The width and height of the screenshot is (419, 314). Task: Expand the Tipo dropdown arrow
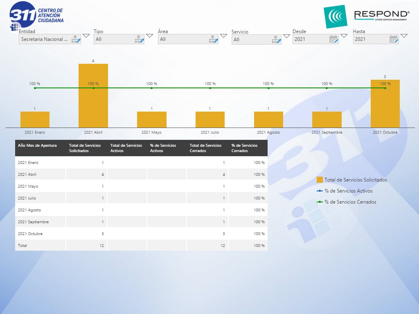coord(149,36)
